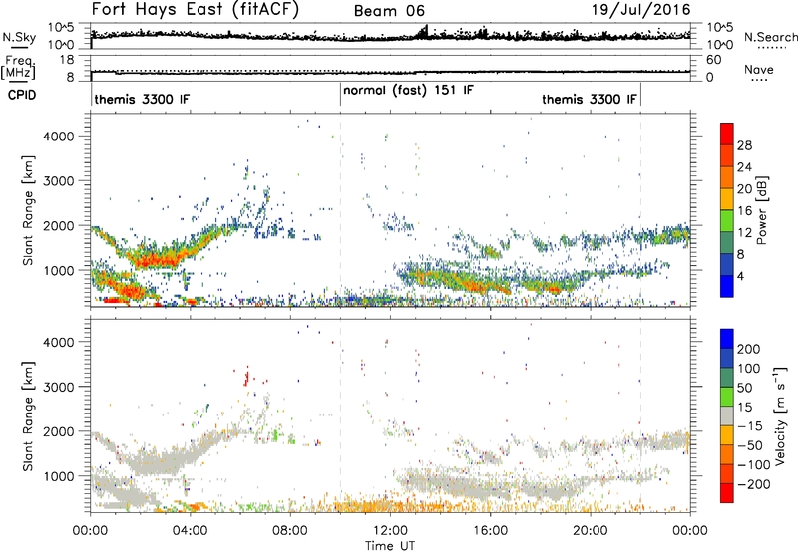The height and width of the screenshot is (552, 798).
Task: Click the 'Power [dB]' colorbar title
Action: pyautogui.click(x=762, y=210)
